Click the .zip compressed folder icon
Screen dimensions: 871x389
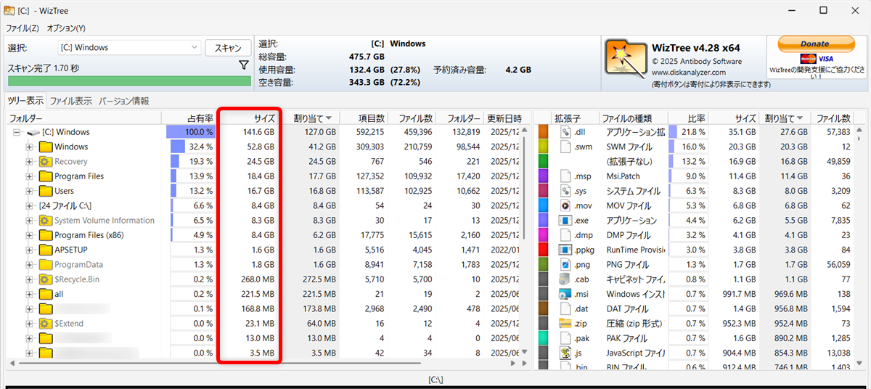click(x=565, y=324)
